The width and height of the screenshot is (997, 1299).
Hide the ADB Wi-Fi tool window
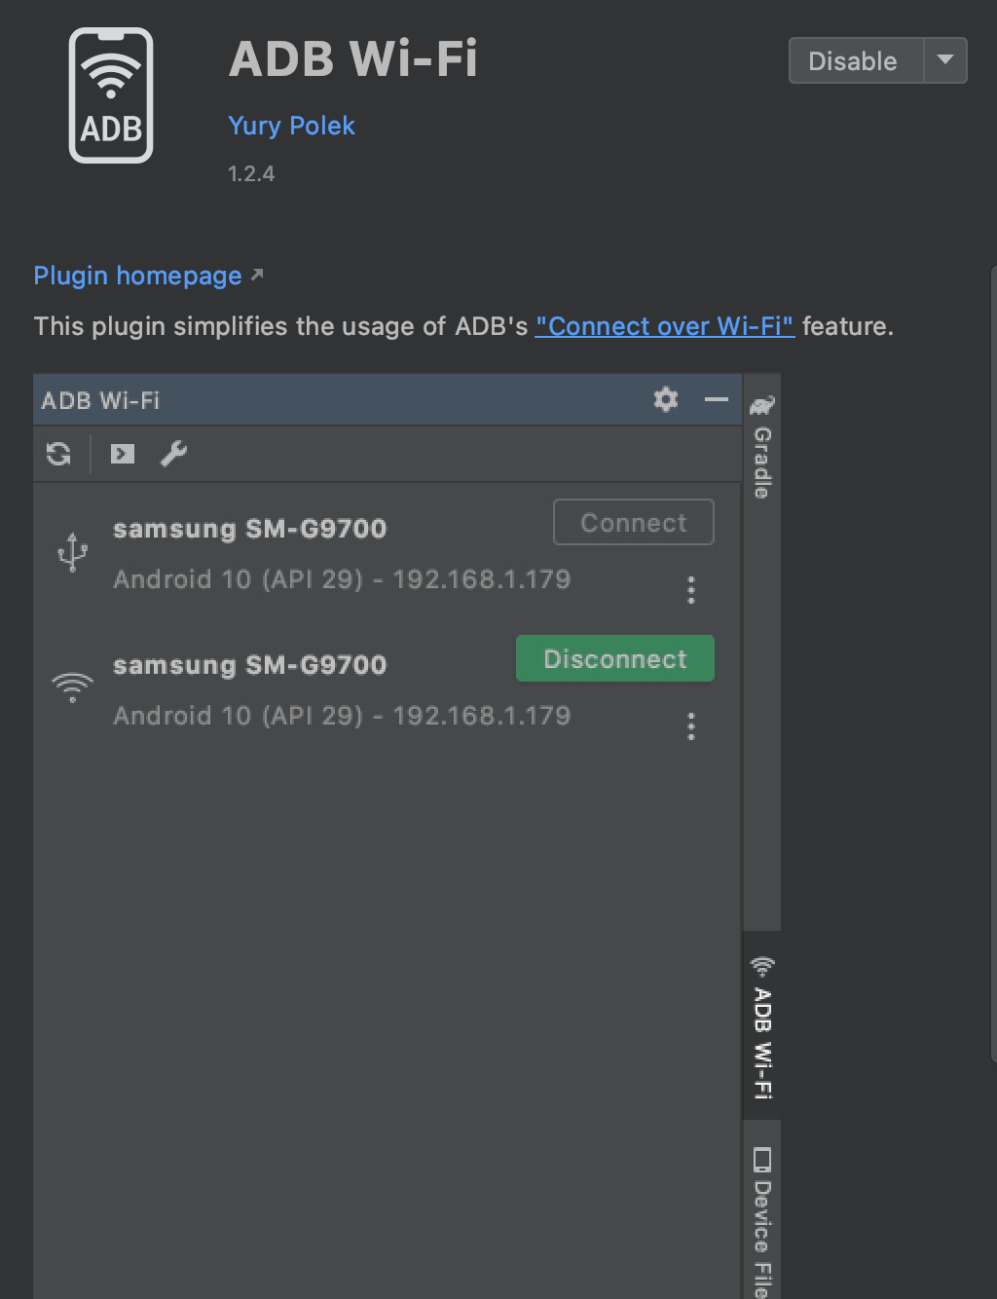pos(717,399)
